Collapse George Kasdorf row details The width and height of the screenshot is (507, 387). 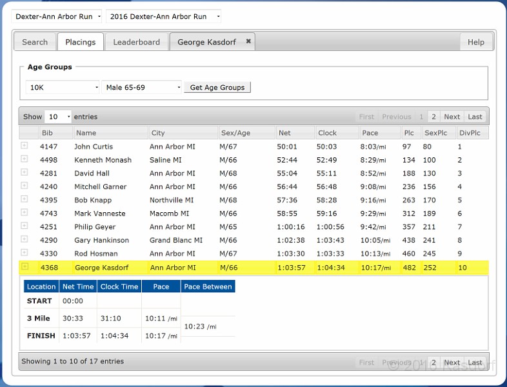click(x=25, y=267)
